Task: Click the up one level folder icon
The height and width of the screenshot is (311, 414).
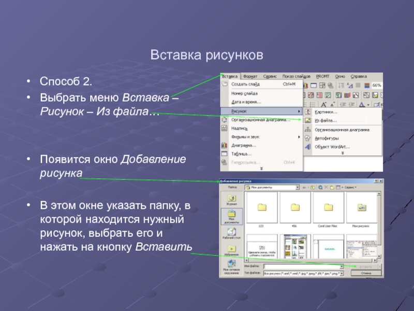Action: [313, 188]
